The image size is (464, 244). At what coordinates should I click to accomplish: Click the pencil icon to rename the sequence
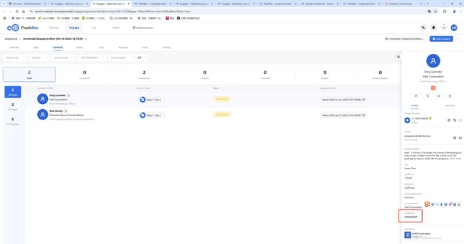86,38
